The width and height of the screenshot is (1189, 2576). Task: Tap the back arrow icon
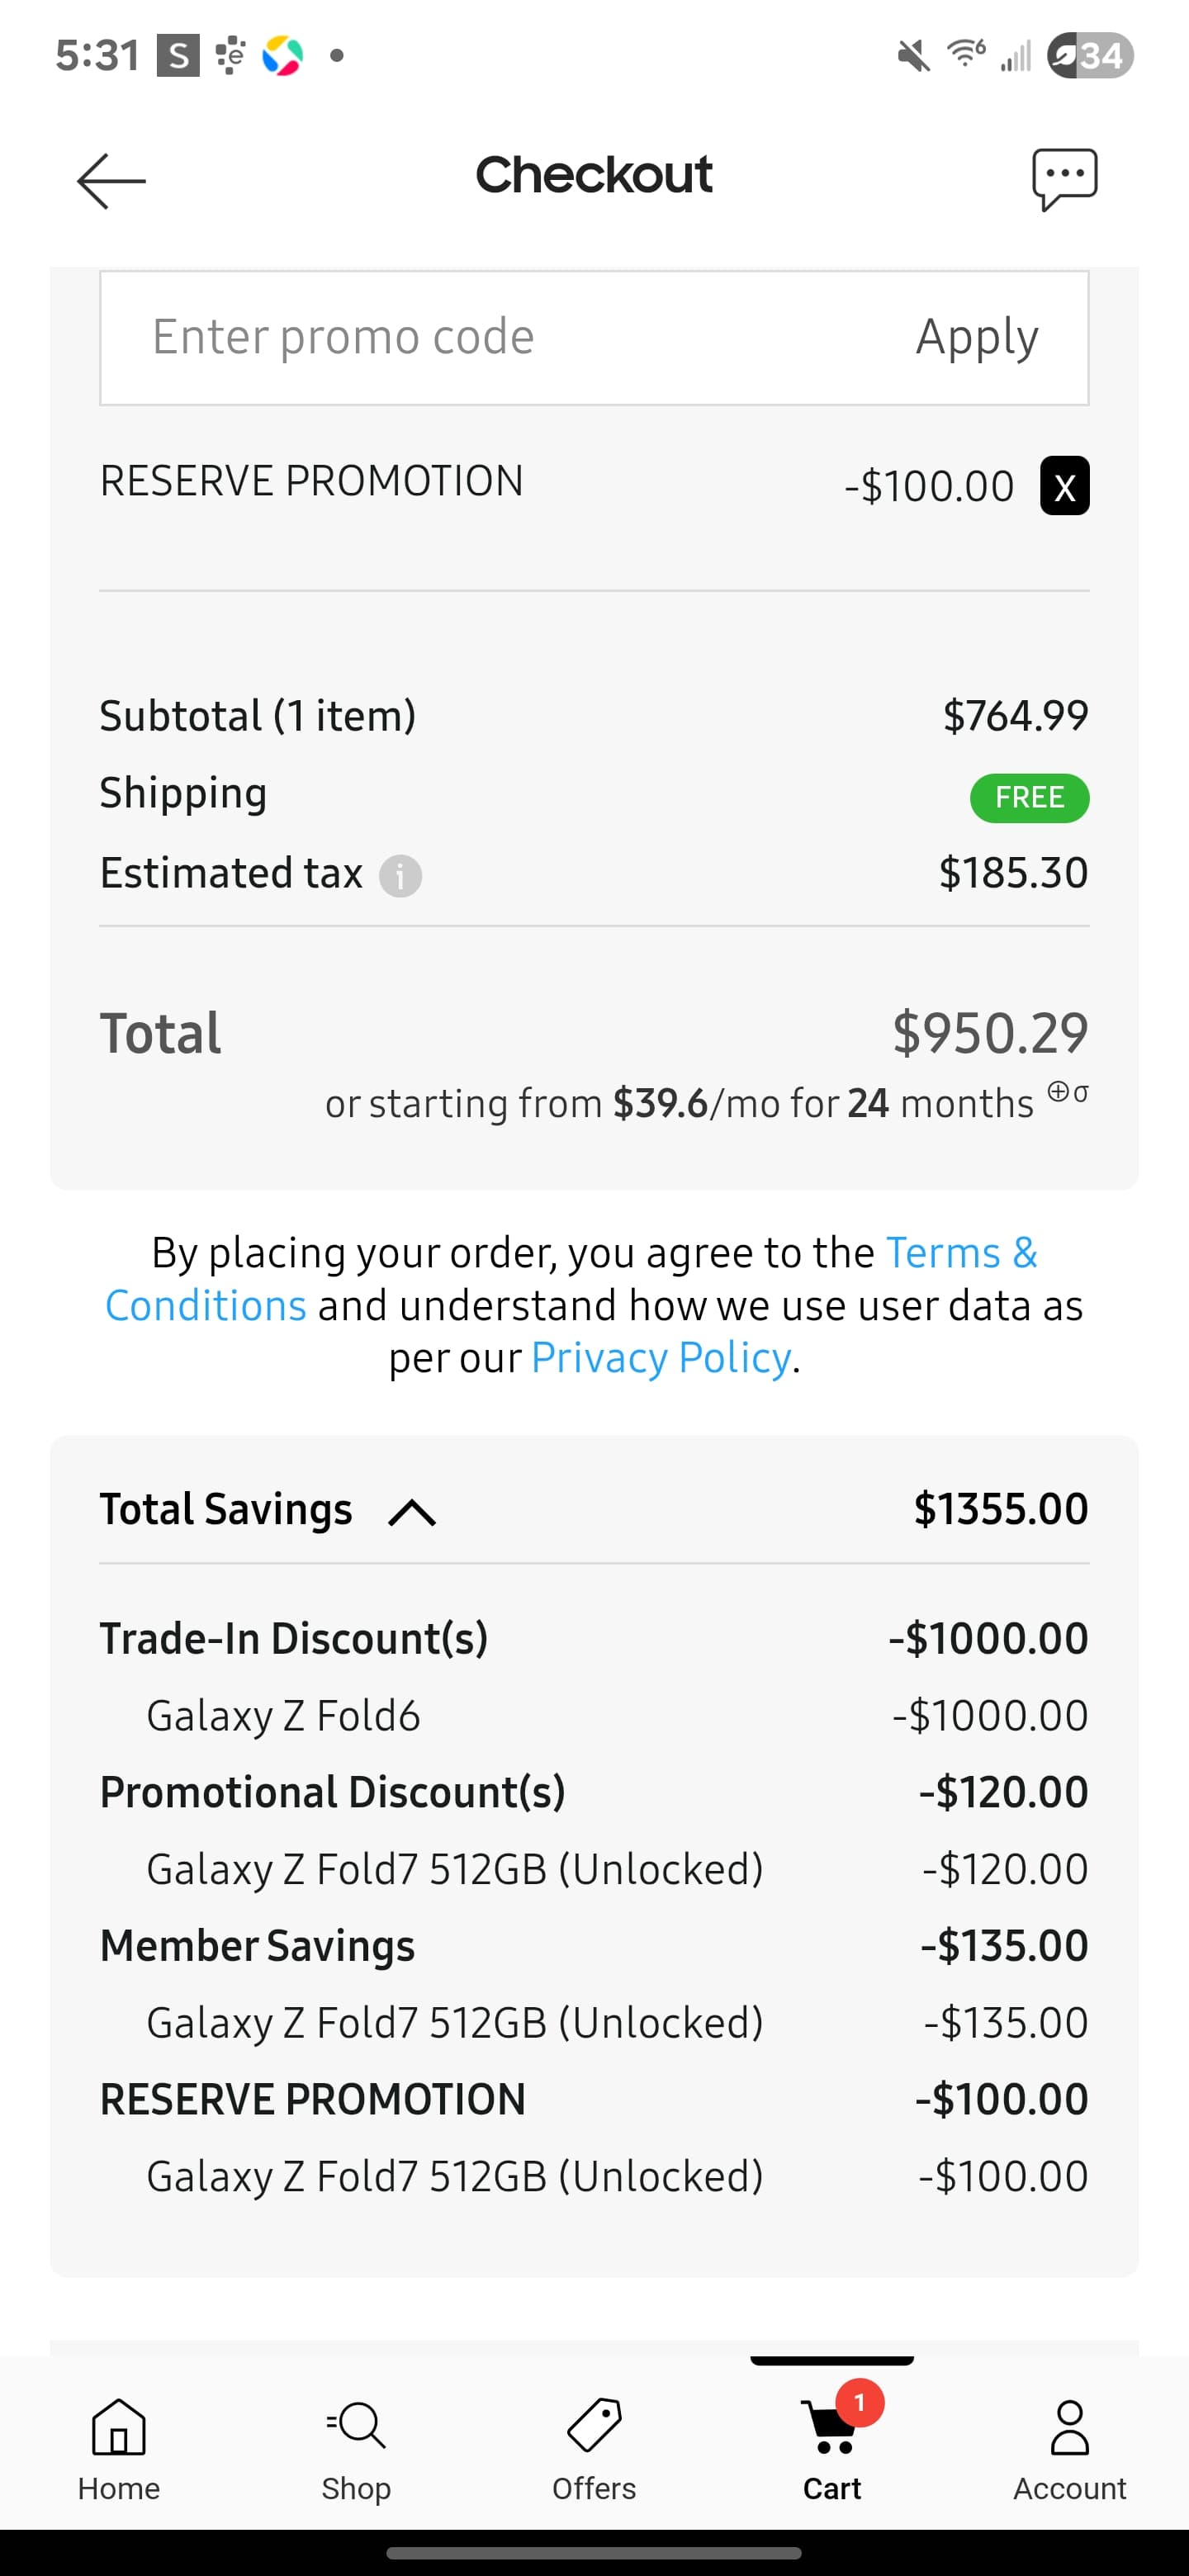click(x=111, y=181)
